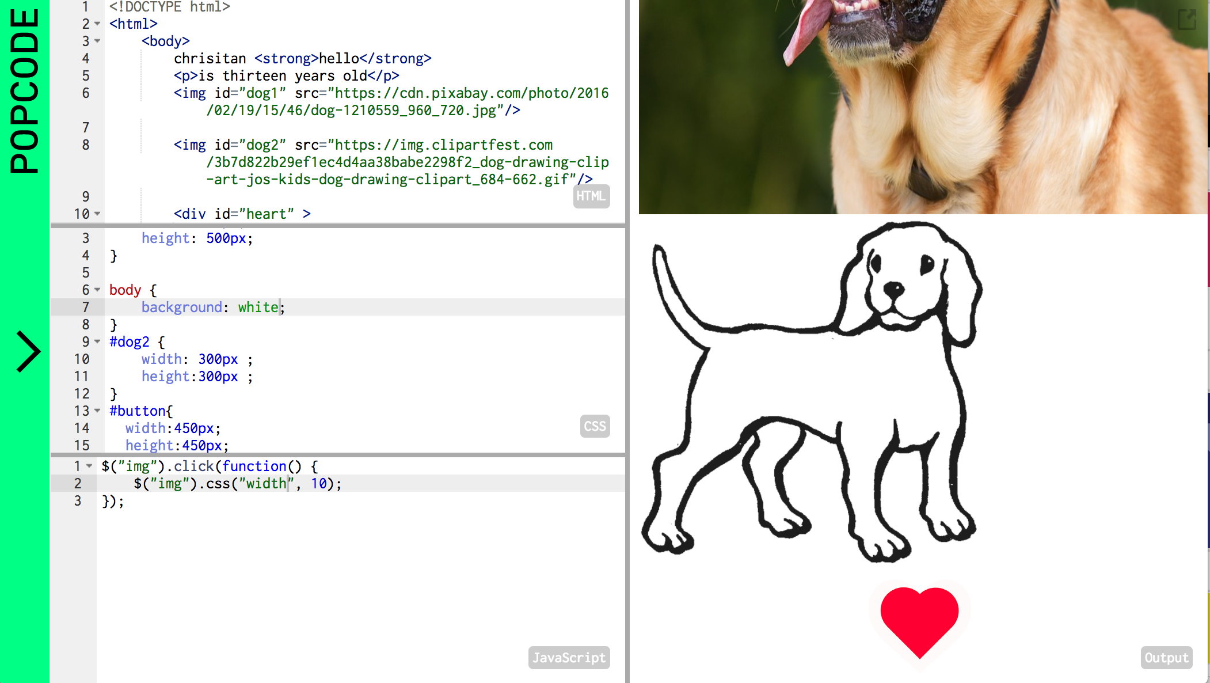Click the pop-out preview icon in output

(1186, 20)
